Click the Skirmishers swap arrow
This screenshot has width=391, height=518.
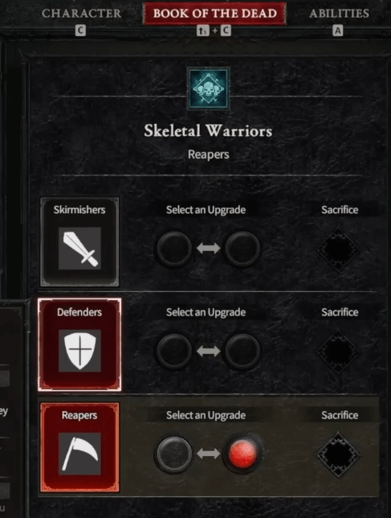click(209, 248)
